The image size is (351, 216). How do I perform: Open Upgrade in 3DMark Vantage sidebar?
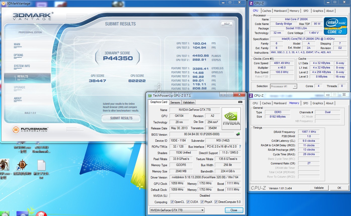point(27,88)
